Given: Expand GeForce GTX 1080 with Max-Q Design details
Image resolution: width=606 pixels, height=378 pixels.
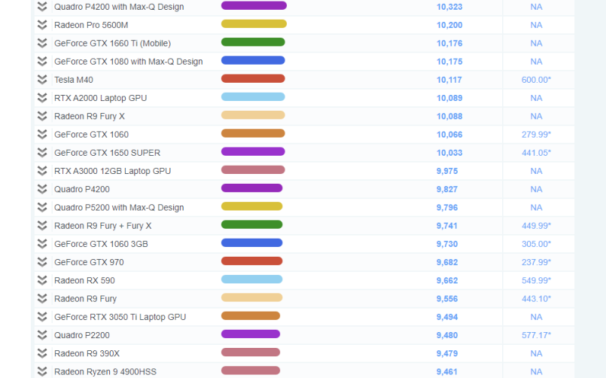Looking at the screenshot, I should [42, 61].
